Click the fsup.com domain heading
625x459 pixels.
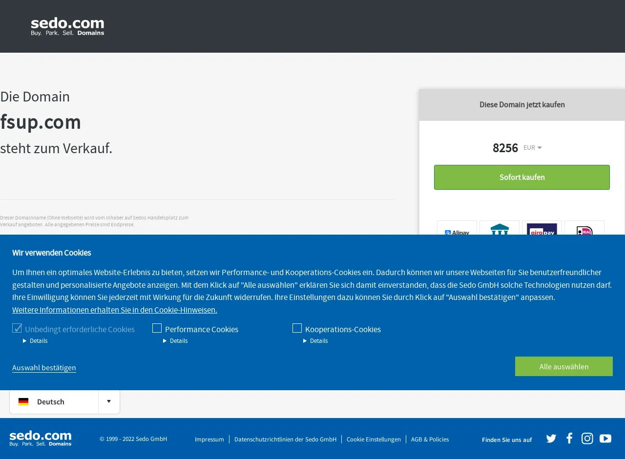41,122
